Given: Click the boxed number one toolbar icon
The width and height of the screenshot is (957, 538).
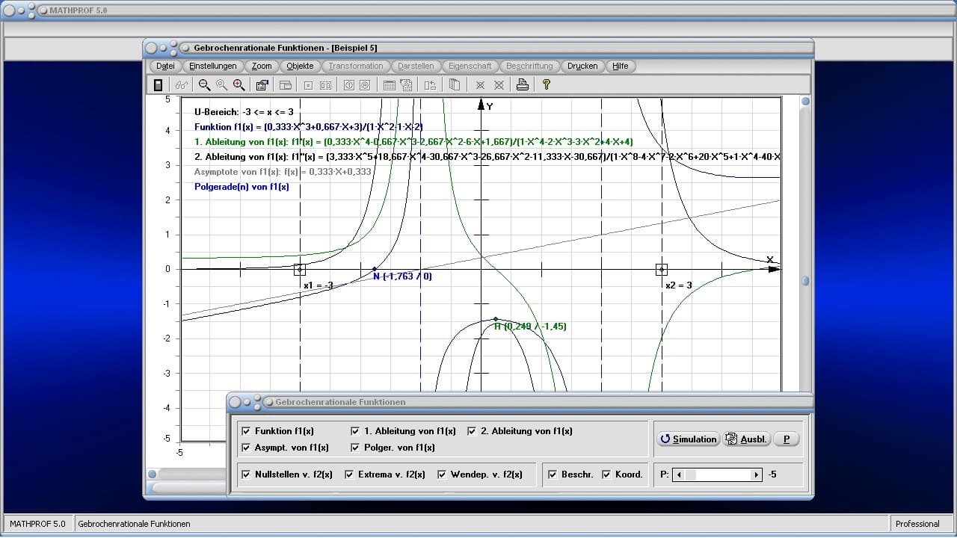Looking at the screenshot, I should 348,85.
